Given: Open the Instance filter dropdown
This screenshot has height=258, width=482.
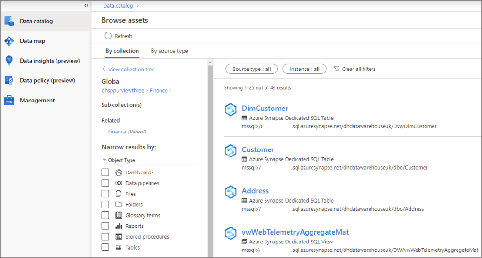Looking at the screenshot, I should click(x=305, y=69).
